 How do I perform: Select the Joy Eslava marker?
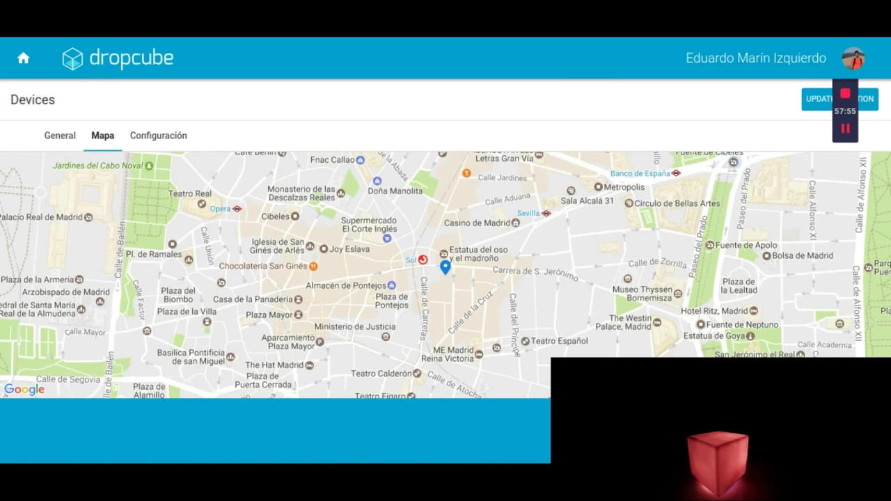tap(324, 248)
